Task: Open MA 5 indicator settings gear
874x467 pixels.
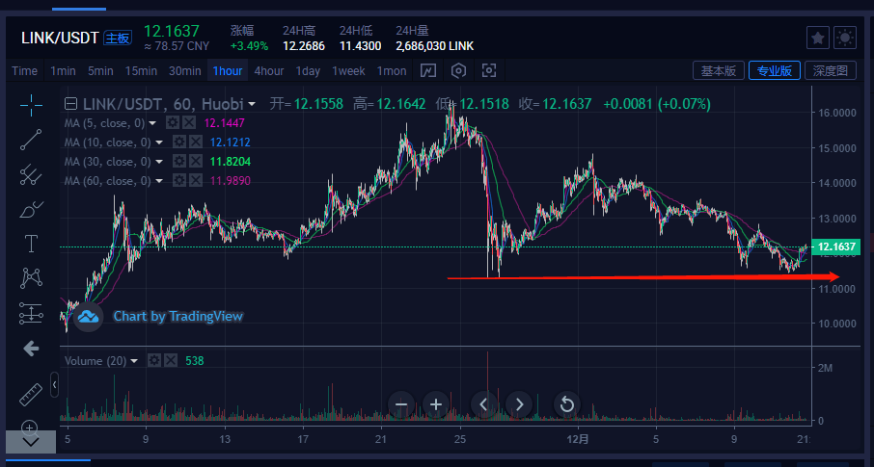Action: [x=173, y=123]
